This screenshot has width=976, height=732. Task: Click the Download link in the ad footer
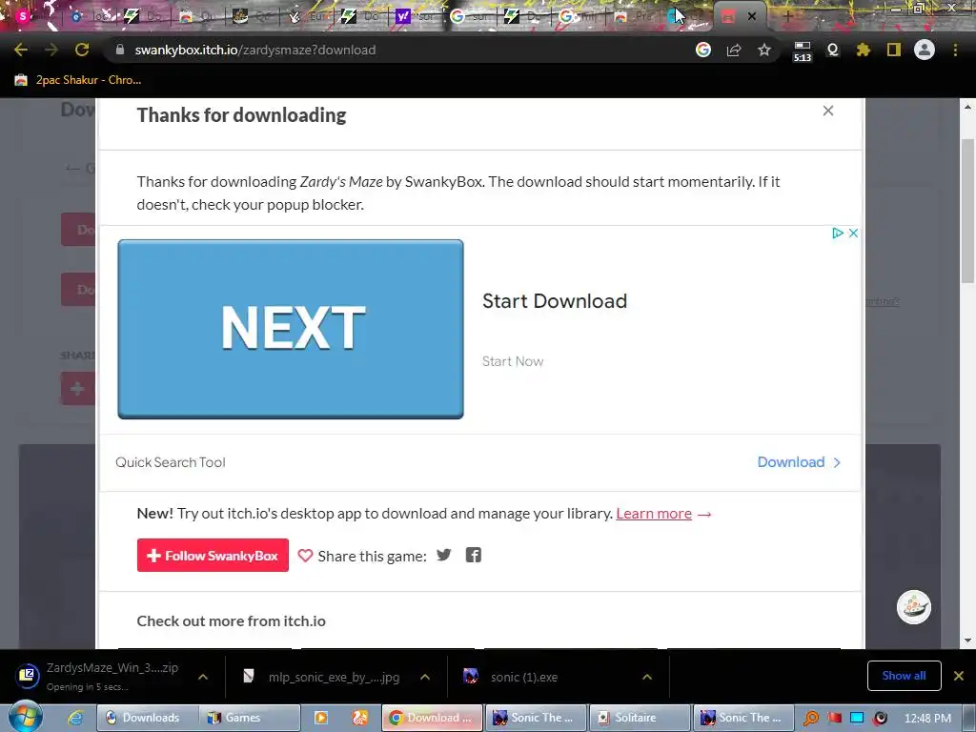800,462
